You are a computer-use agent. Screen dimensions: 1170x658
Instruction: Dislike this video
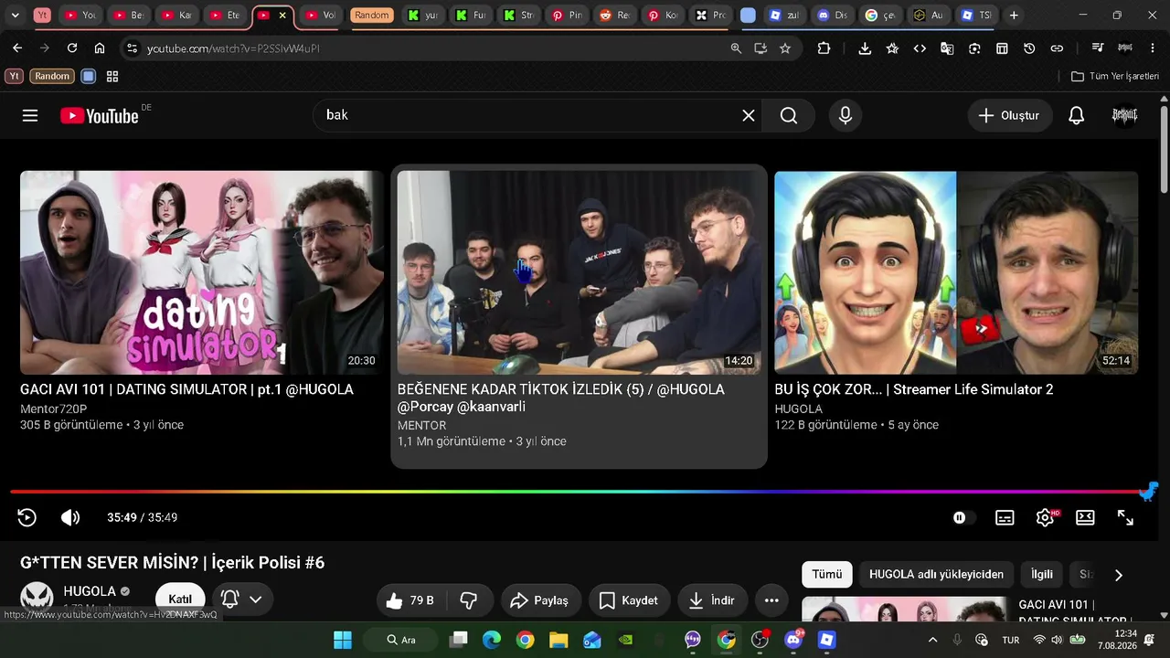coord(469,600)
